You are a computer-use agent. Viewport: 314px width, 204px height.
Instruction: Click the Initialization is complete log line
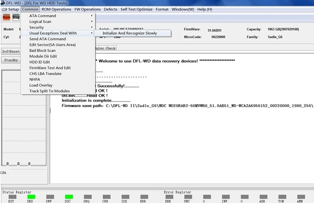pyautogui.click(x=96, y=101)
